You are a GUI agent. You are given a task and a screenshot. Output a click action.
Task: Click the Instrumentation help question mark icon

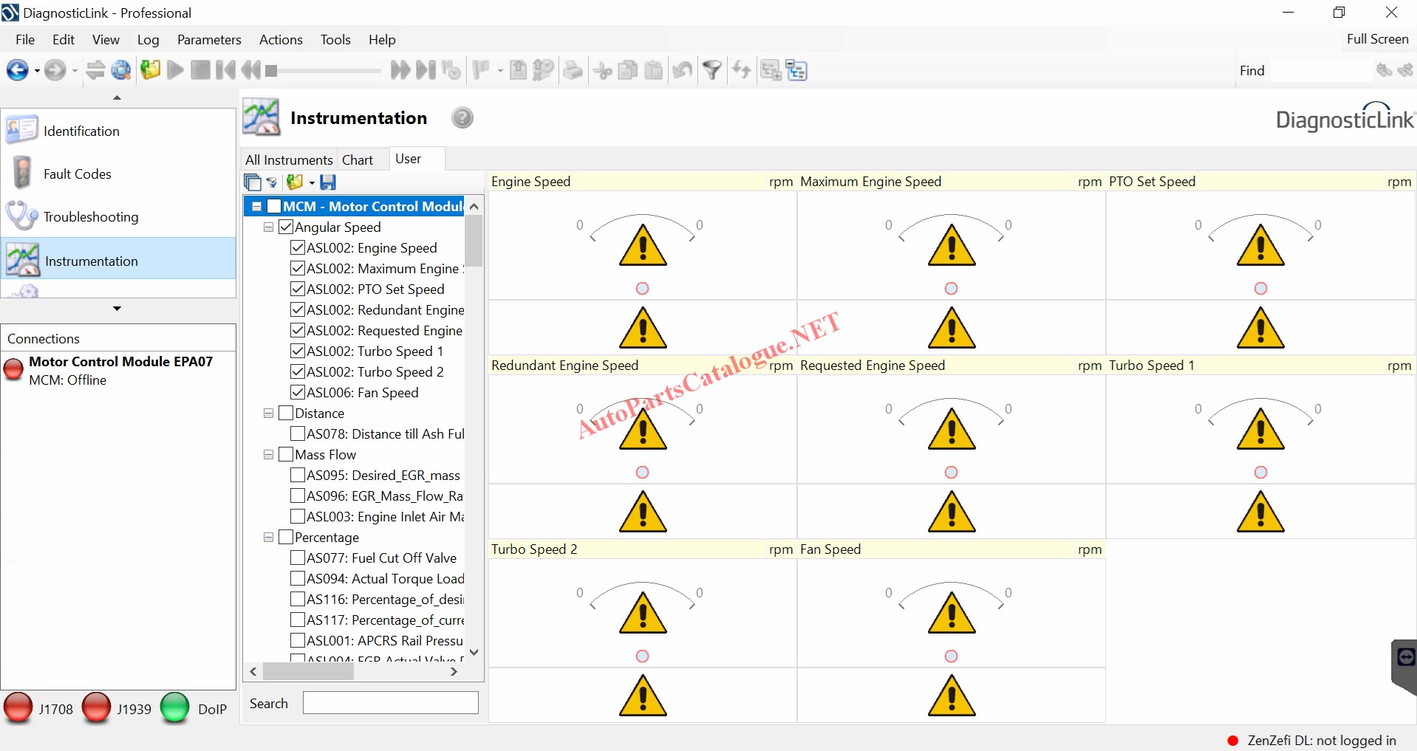(462, 118)
